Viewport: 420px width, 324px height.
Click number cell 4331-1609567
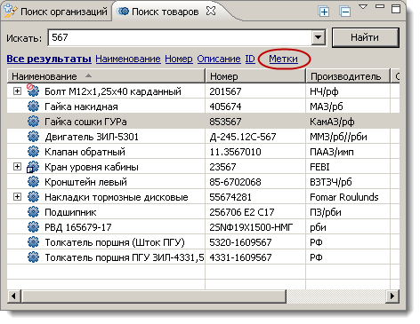[x=240, y=257]
